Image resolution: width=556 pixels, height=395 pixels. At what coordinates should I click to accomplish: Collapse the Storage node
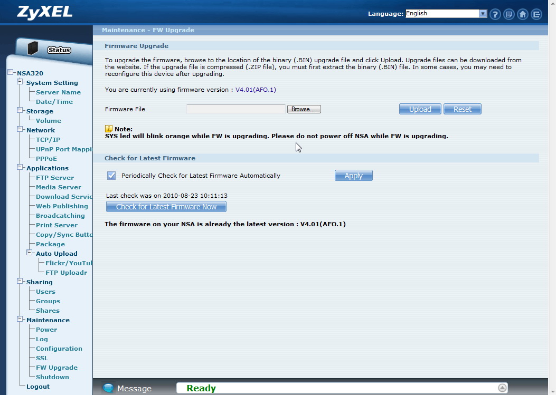coord(20,110)
